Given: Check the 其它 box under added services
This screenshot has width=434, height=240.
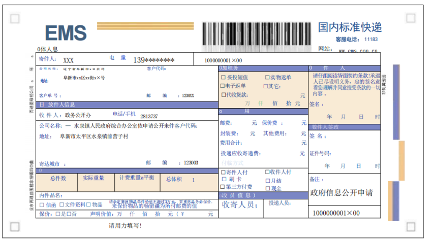Looking at the screenshot, I should pyautogui.click(x=265, y=86).
